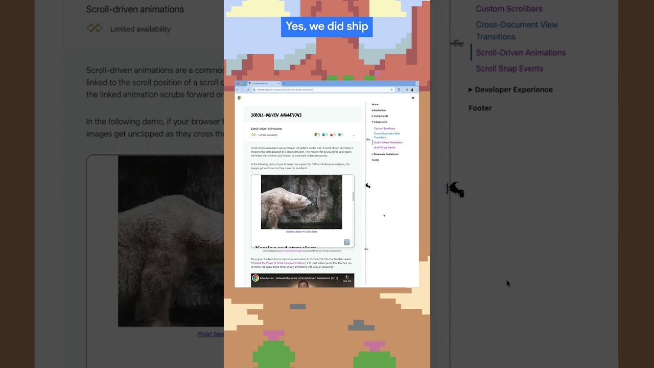This screenshot has width=654, height=368.
Task: Open the tab search dropdown in the tab strip
Action: 417,83
